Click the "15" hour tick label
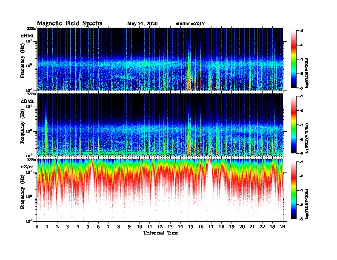Screen dimensions: 337x260 [191, 227]
